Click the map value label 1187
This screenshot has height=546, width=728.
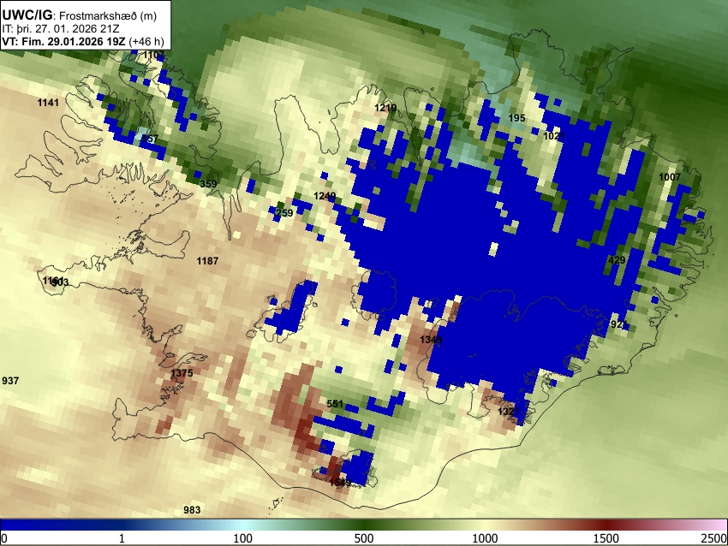[x=207, y=261]
